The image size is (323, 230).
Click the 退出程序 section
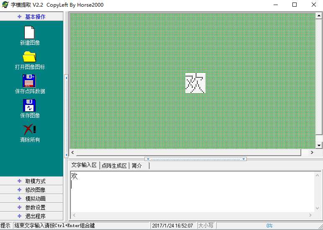click(x=31, y=216)
